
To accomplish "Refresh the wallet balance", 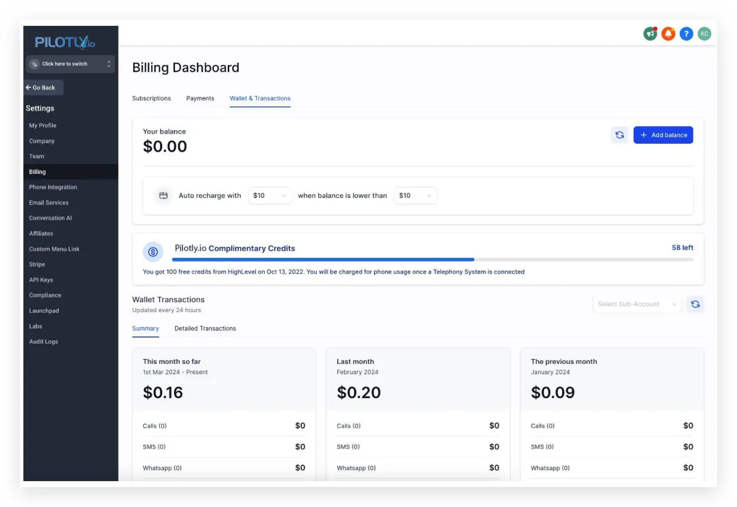I will click(620, 135).
